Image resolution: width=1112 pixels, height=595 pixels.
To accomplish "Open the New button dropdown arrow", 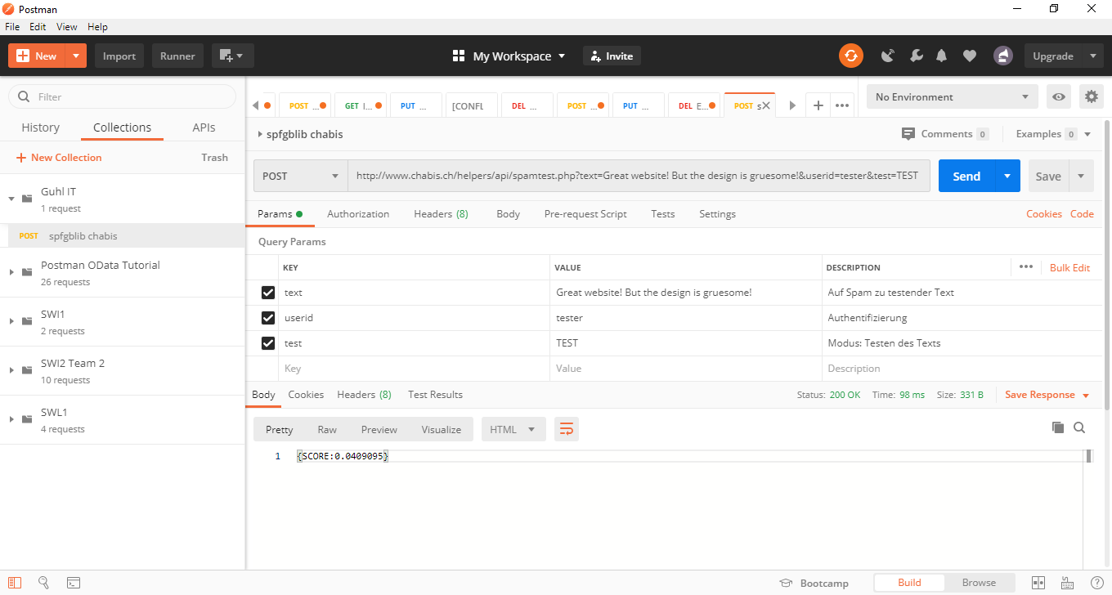I will point(76,56).
